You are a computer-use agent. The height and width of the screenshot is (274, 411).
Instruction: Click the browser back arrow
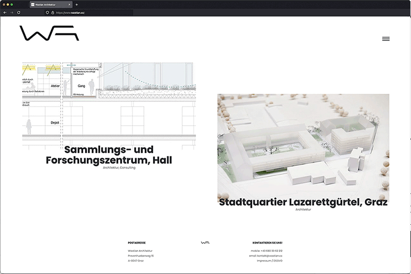[x=5, y=12]
